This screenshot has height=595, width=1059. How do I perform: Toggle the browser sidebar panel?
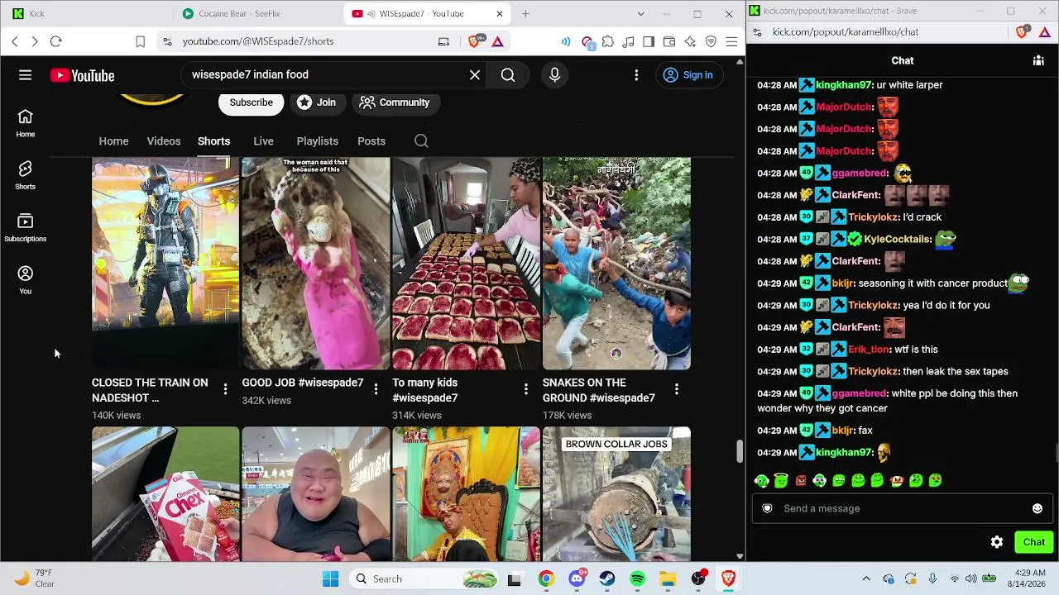point(649,41)
